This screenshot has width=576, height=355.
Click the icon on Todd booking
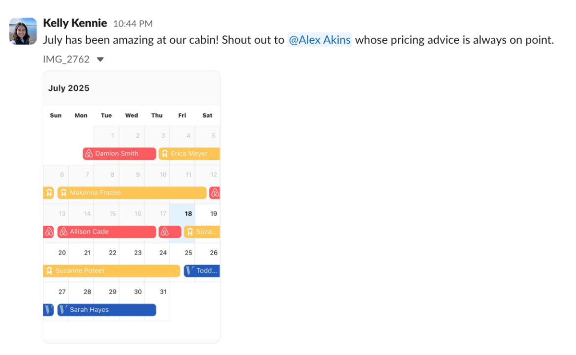point(190,270)
